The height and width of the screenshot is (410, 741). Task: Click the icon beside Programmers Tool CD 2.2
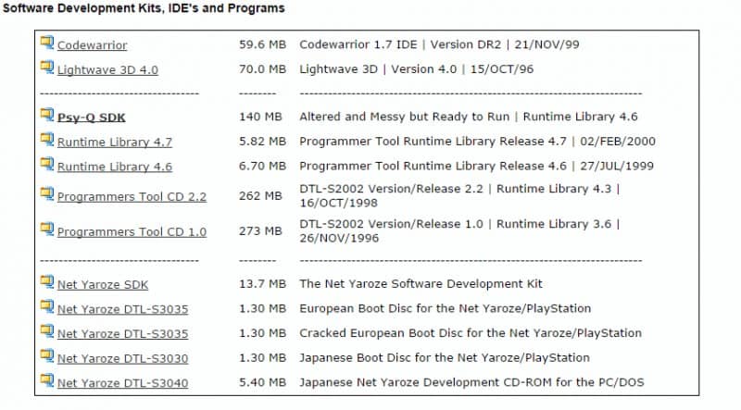point(47,193)
